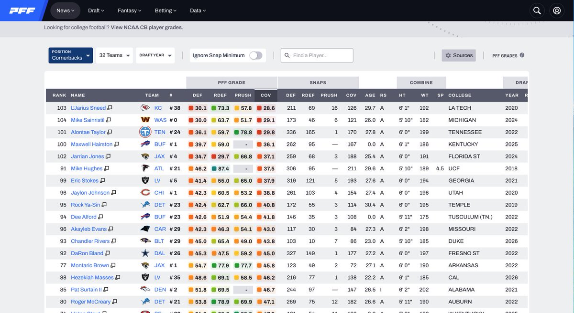The width and height of the screenshot is (574, 313).
Task: Click the PFF Grades info icon
Action: [x=522, y=55]
